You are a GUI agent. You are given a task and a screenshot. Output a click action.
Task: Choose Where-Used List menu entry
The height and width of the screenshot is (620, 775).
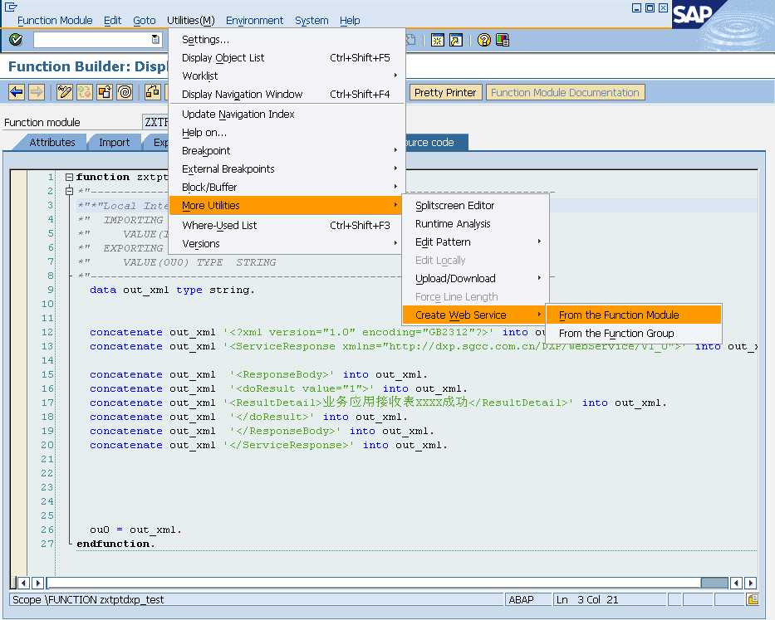(x=286, y=225)
